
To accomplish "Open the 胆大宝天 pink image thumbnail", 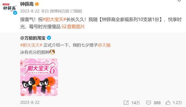I will coord(39,77).
